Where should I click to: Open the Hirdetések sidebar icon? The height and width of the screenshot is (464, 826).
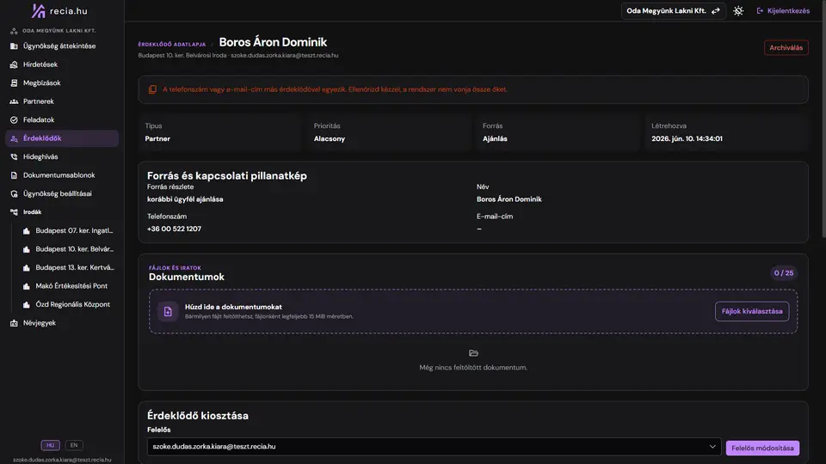[15, 64]
